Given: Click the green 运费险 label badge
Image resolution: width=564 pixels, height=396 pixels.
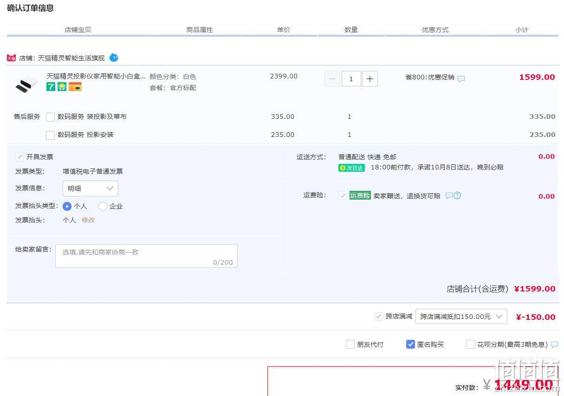Looking at the screenshot, I should [360, 196].
